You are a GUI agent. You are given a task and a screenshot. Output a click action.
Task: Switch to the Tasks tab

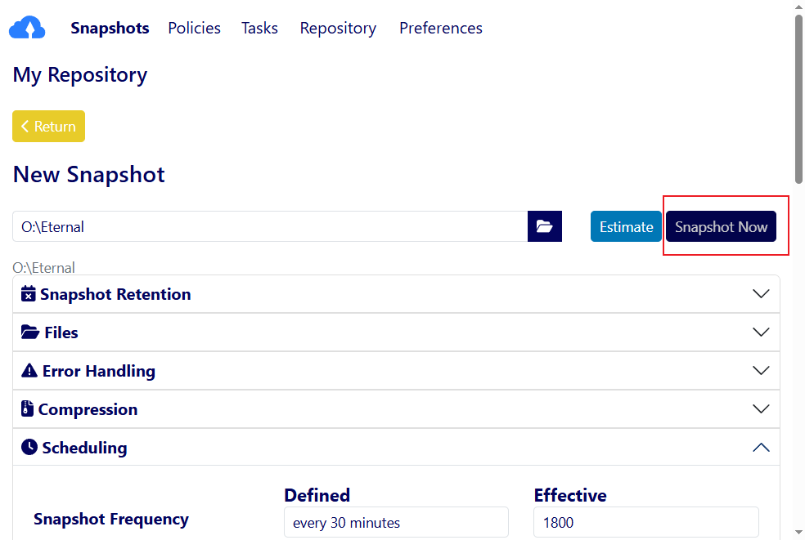(x=259, y=29)
